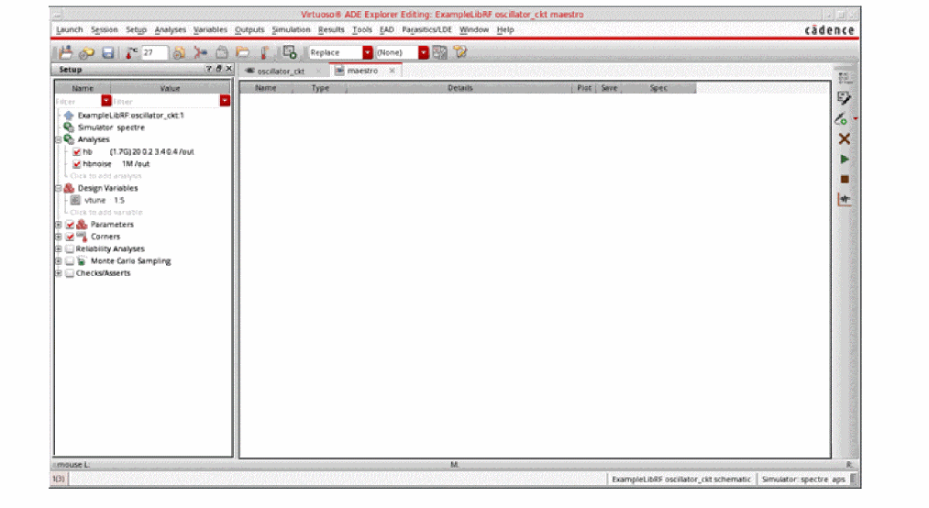The height and width of the screenshot is (508, 929).
Task: Expand the Corners tree node
Action: point(59,237)
